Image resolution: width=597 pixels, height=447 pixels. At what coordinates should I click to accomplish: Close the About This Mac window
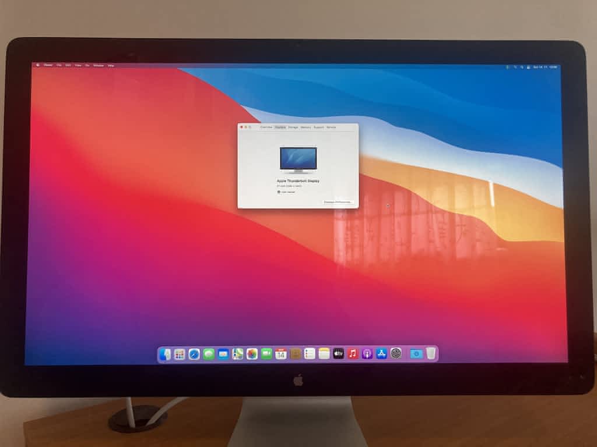241,127
